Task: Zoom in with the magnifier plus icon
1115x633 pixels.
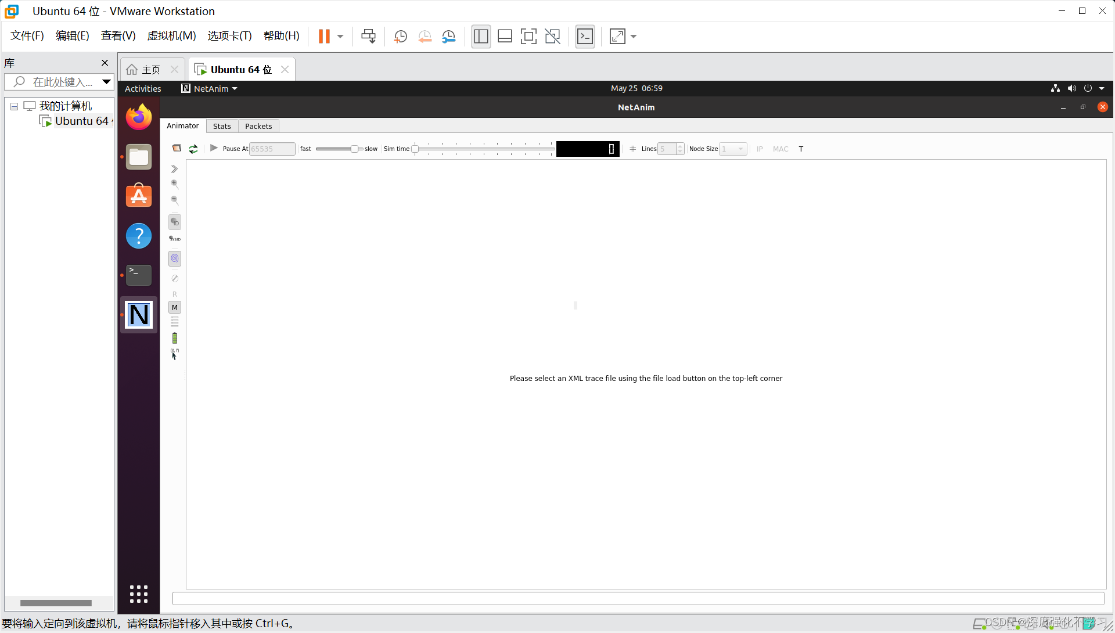Action: [x=174, y=184]
